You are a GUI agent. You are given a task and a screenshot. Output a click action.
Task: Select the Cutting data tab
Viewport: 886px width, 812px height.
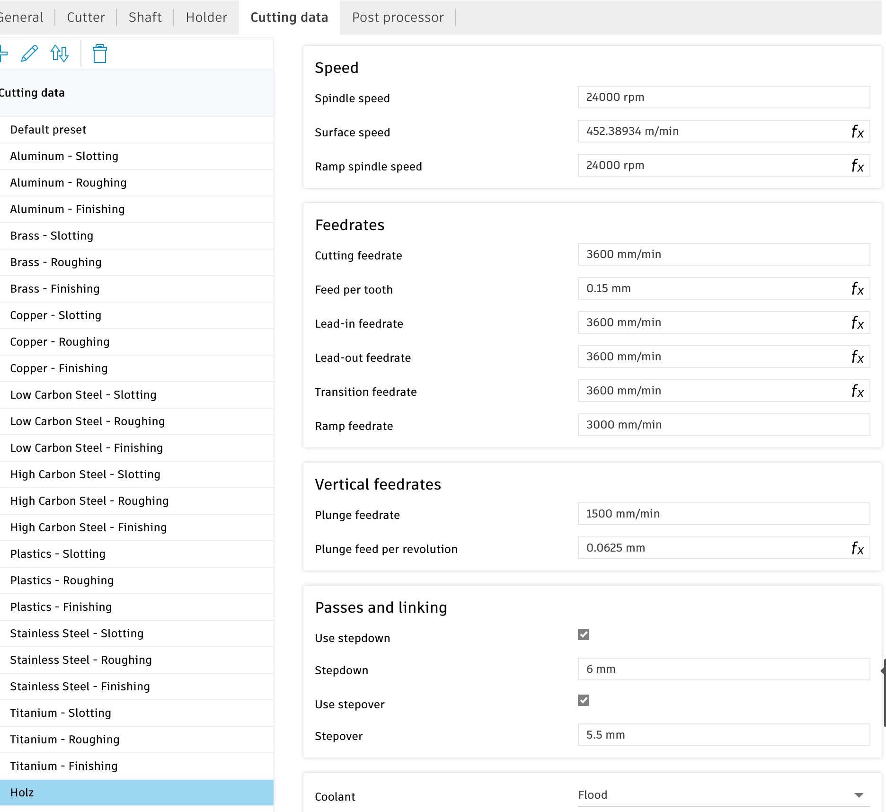pos(289,18)
